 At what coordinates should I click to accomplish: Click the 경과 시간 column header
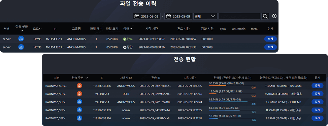pyautogui.click(x=207, y=29)
